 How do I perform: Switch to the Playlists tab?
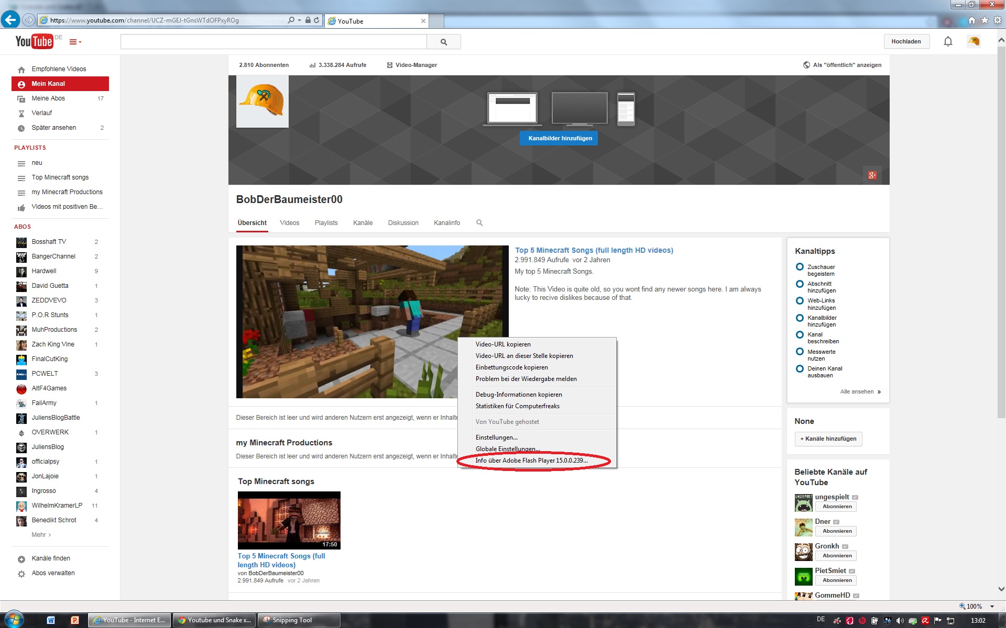[326, 223]
